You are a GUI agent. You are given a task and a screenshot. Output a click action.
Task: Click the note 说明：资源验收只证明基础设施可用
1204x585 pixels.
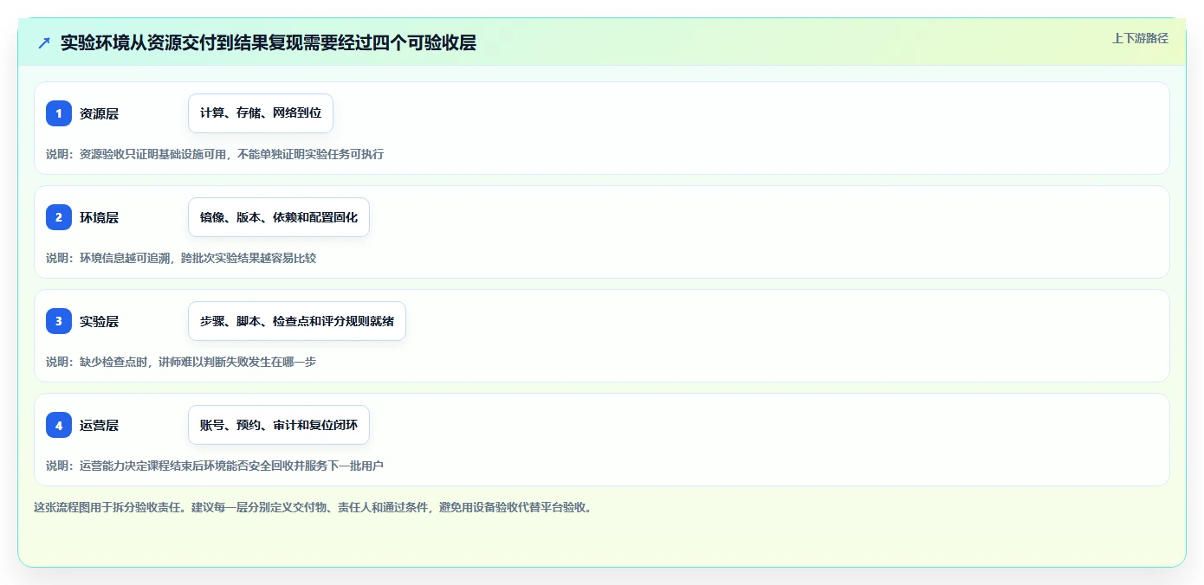pos(215,154)
